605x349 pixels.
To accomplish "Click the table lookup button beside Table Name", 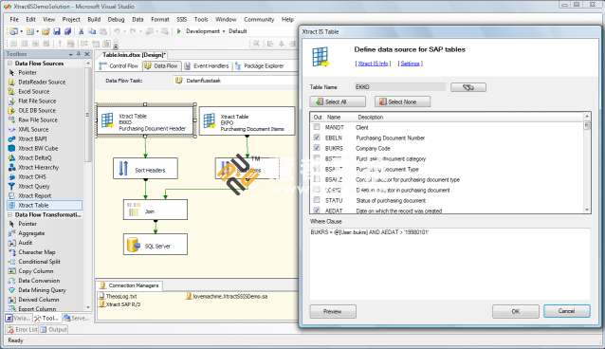I will pos(468,87).
